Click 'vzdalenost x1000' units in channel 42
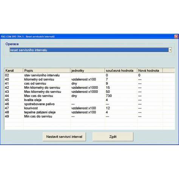Screen dimensions: 179x179 (x=85, y=88)
